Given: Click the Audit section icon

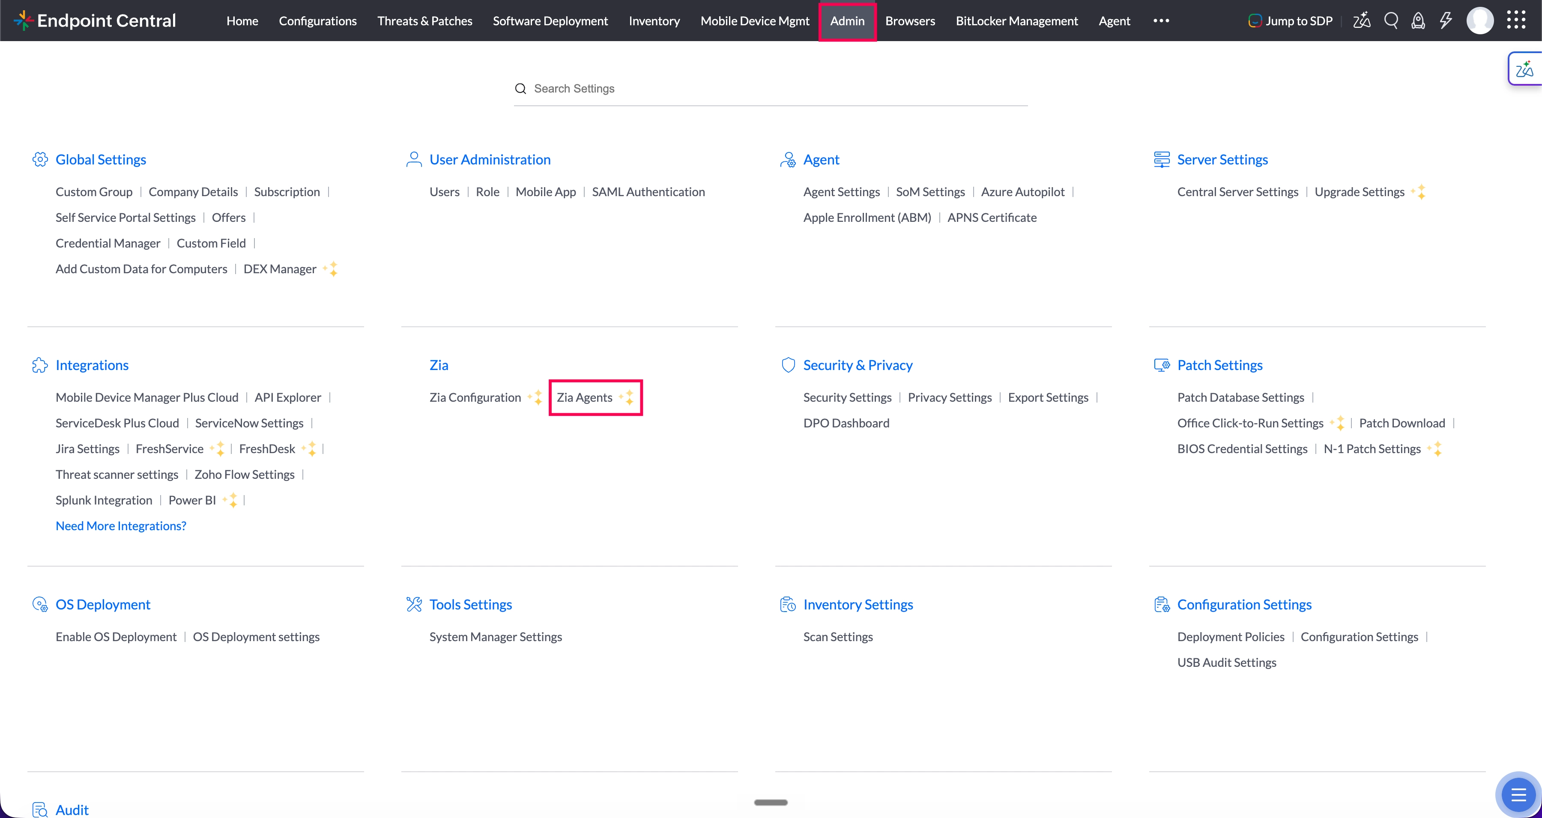Looking at the screenshot, I should [x=39, y=809].
